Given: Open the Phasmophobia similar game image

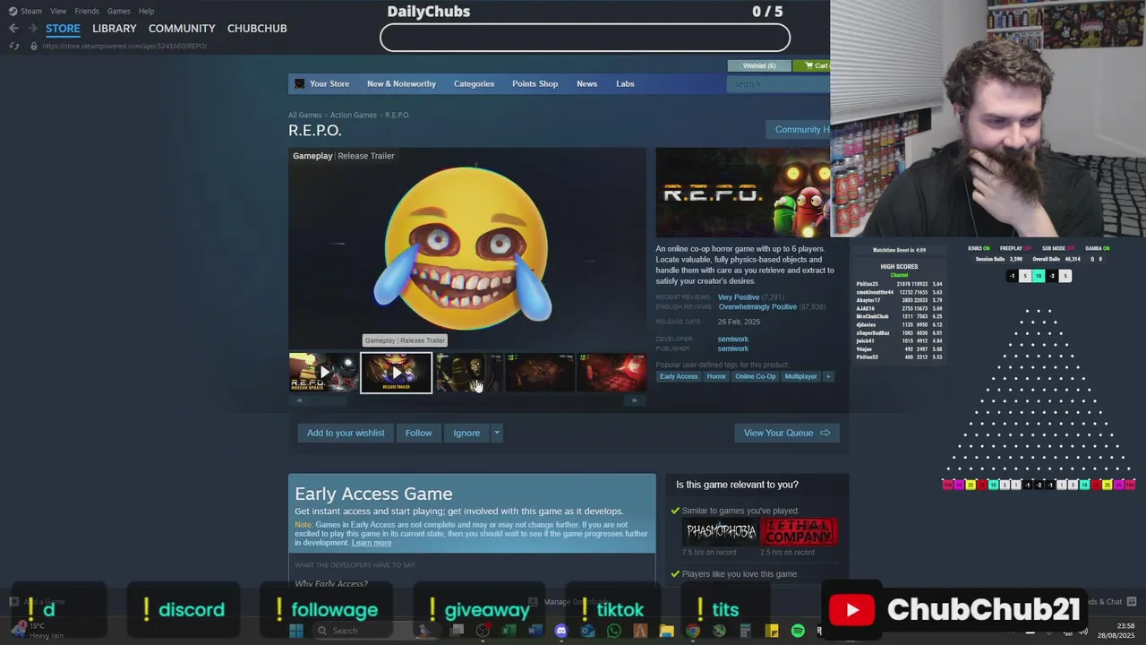Looking at the screenshot, I should 721,531.
